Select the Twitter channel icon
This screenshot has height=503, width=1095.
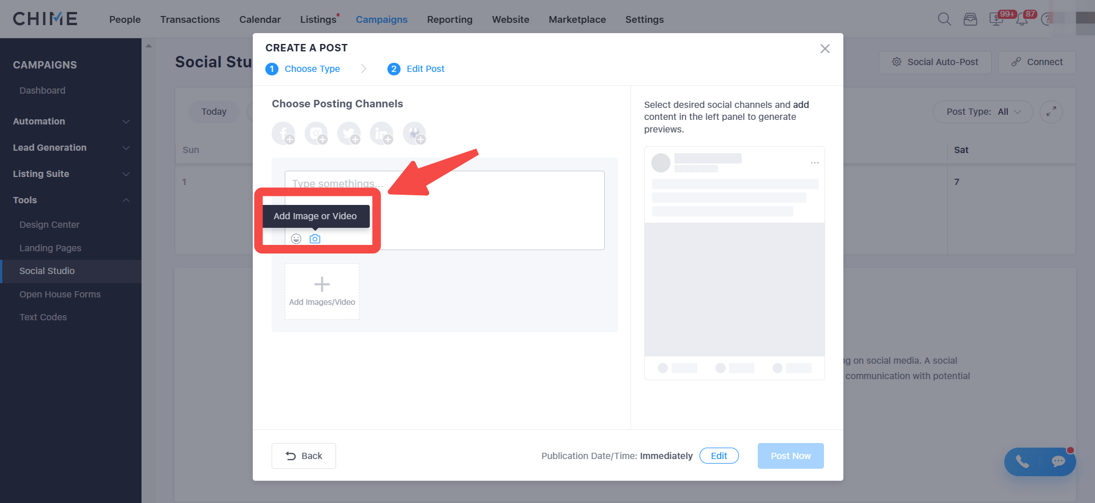349,134
